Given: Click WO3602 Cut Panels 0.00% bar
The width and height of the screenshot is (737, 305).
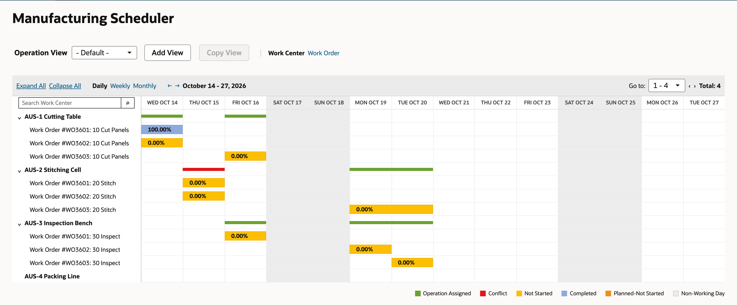Looking at the screenshot, I should coord(162,143).
